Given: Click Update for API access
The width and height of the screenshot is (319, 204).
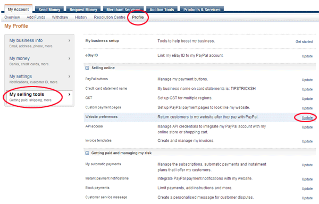Looking at the screenshot, I should pos(307,127).
